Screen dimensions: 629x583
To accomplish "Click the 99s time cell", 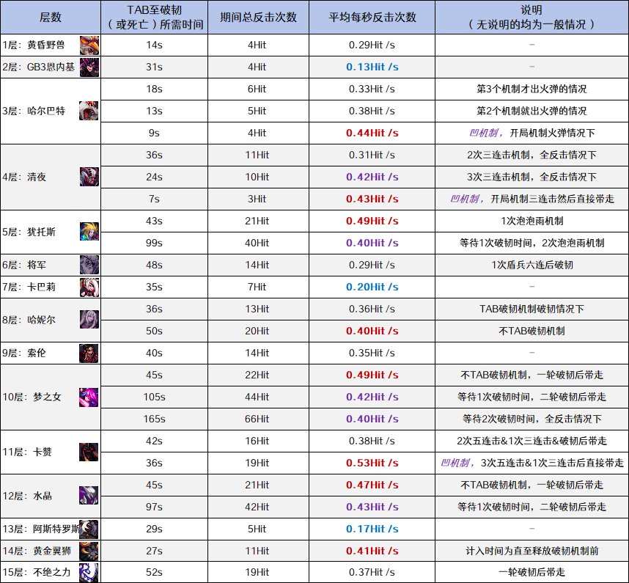I will pos(155,243).
